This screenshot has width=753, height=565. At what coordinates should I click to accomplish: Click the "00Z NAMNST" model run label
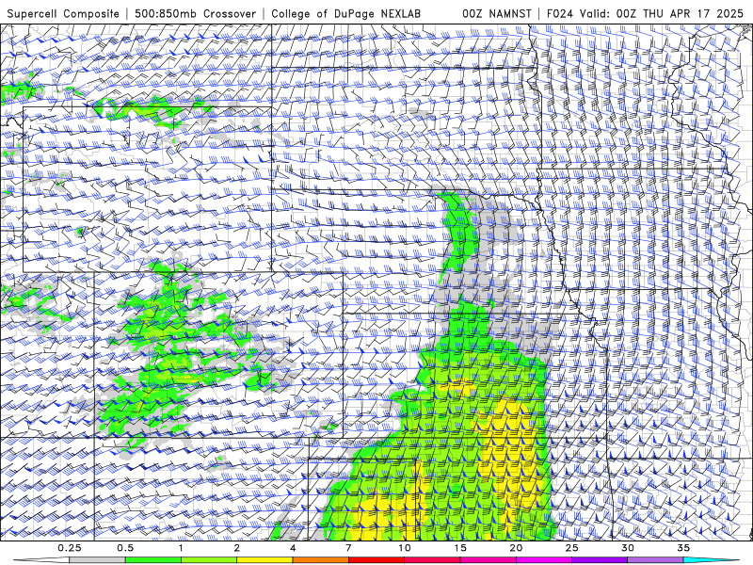[x=497, y=13]
